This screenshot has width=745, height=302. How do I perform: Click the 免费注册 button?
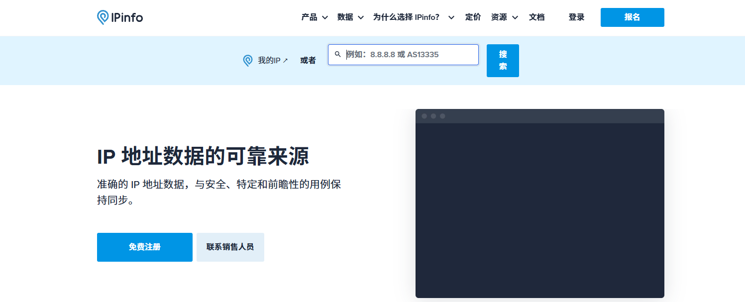(x=144, y=247)
